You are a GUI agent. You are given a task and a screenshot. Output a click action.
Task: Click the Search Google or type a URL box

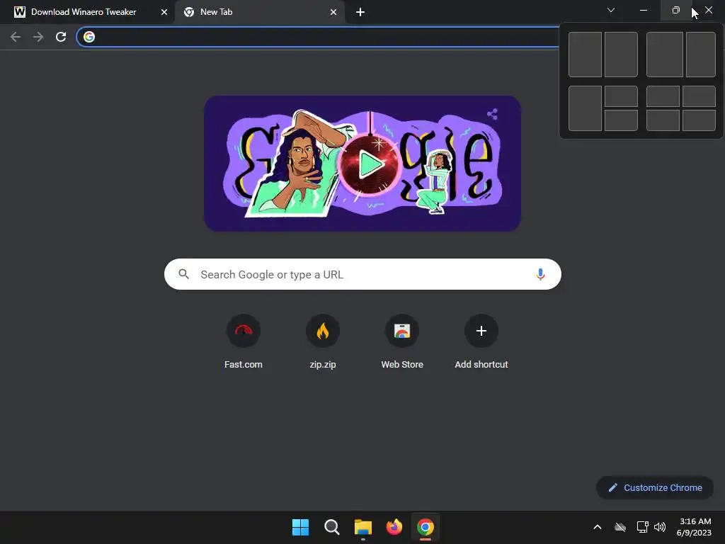(x=362, y=274)
